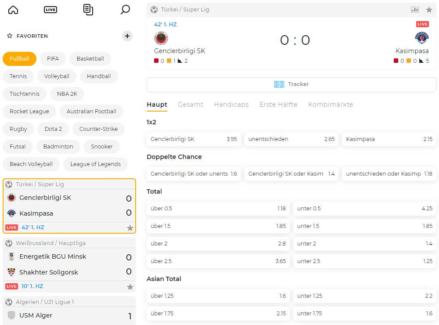The width and height of the screenshot is (439, 325).
Task: Select the Snooker sport filter
Action: (x=102, y=147)
